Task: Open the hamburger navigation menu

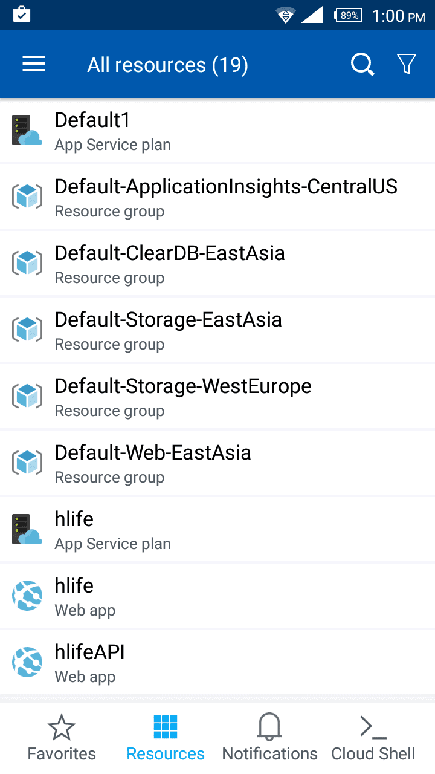Action: [34, 64]
